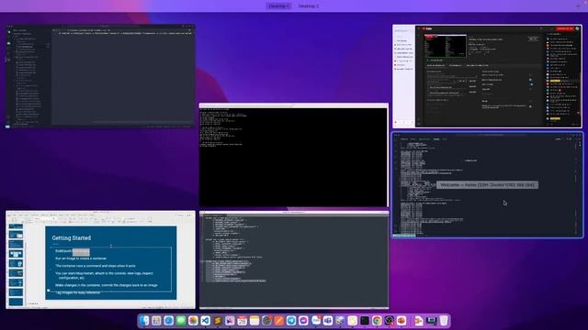Open Messages from the dock
Viewport: 588px width, 330px height.
(181, 321)
